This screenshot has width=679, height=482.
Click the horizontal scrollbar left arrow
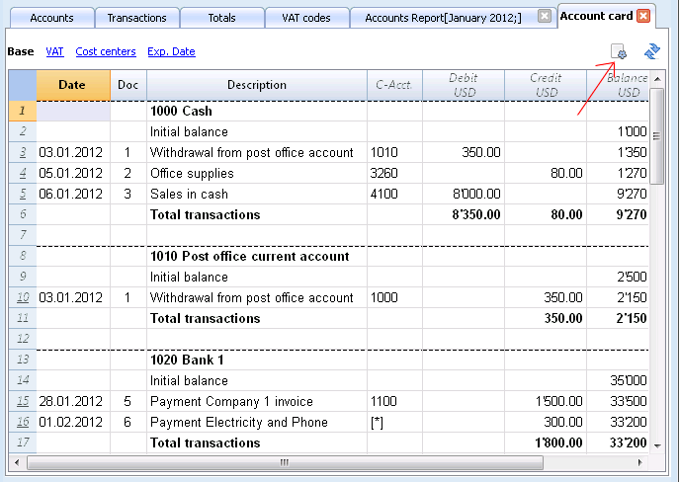18,462
